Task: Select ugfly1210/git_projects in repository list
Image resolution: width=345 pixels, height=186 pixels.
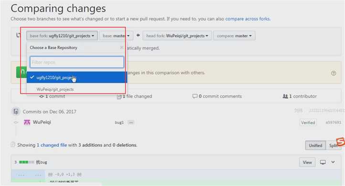Action: coord(77,77)
